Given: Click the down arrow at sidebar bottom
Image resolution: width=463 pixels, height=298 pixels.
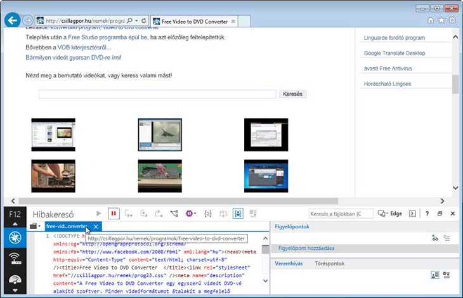Looking at the screenshot, I should (x=15, y=290).
